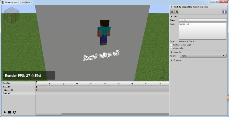Collapse the Info section
The width and height of the screenshot is (229, 117).
[171, 16]
